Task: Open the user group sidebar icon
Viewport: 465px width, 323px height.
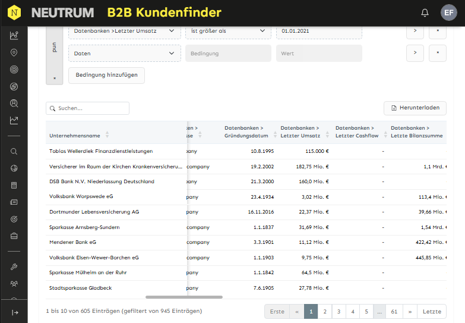Action: coord(14,284)
